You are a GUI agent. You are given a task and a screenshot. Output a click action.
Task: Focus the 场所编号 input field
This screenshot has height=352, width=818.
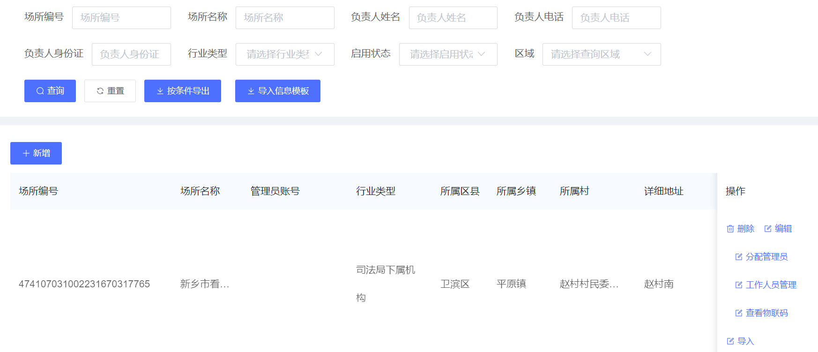coord(121,18)
